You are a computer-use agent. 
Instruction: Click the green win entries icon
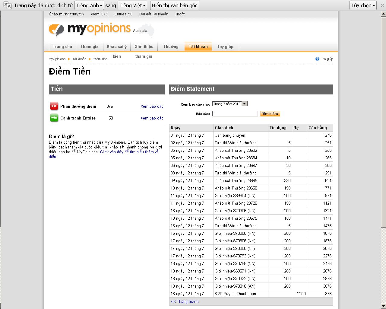coord(54,118)
